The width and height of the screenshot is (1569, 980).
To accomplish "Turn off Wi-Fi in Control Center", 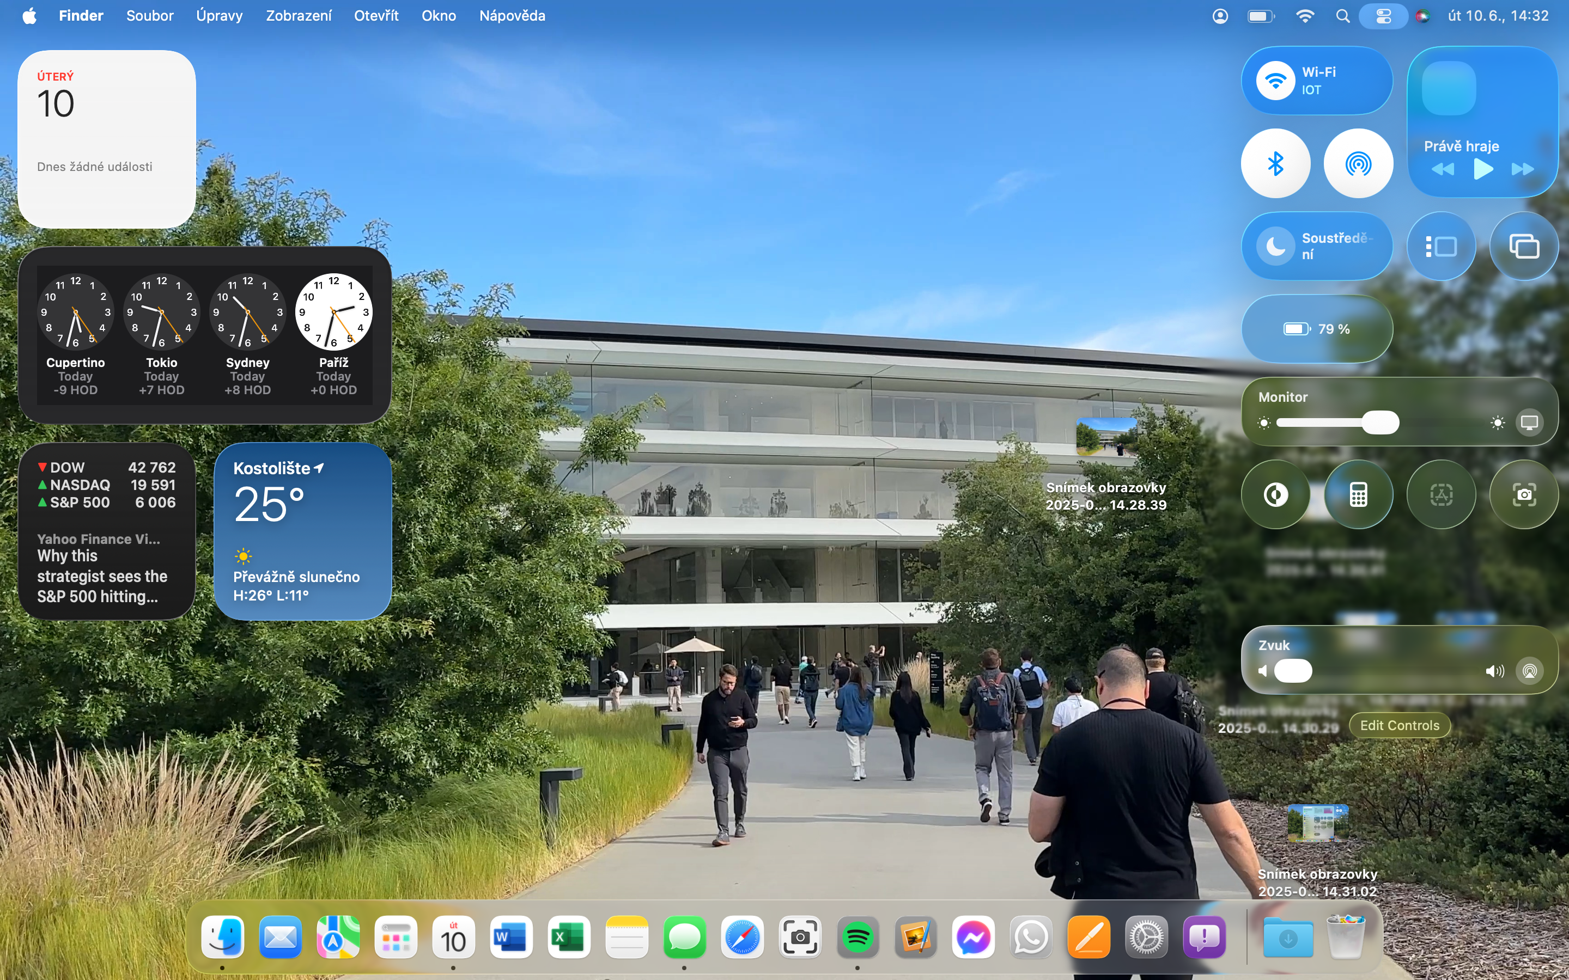I will [x=1275, y=81].
